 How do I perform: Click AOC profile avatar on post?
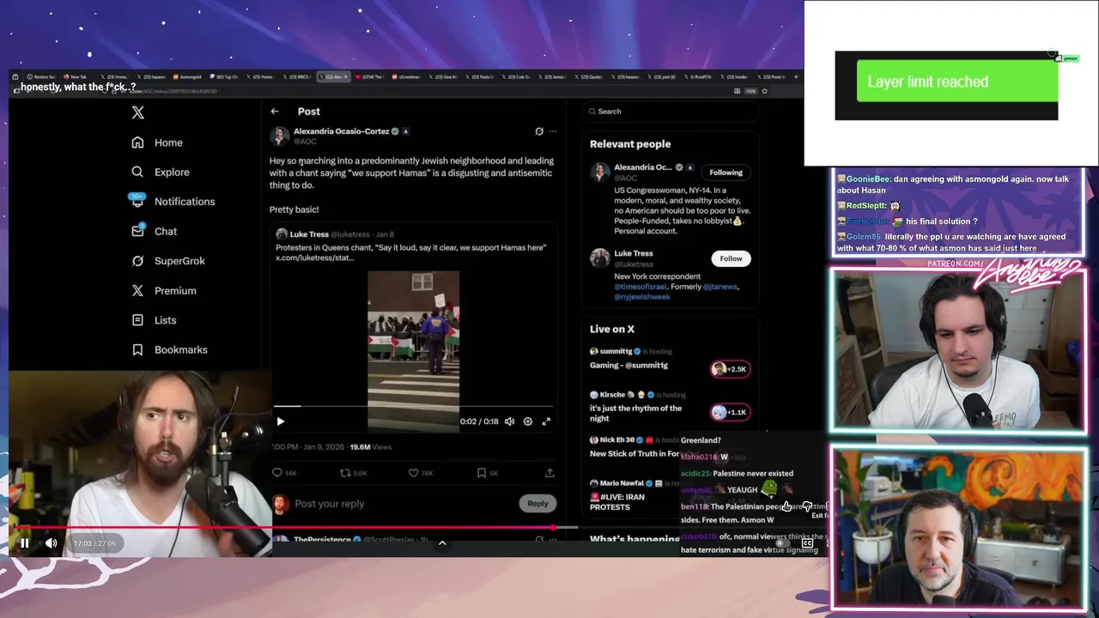pos(280,136)
